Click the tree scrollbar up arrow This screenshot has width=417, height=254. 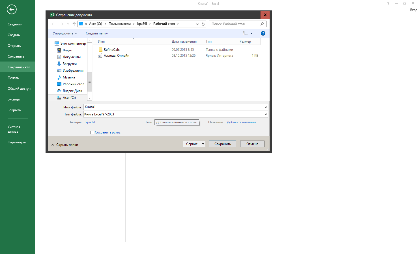[90, 41]
